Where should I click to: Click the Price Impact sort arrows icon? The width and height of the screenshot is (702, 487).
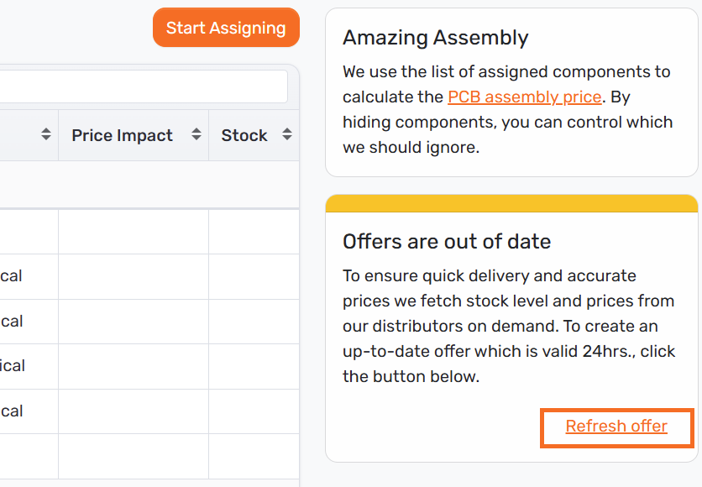coord(196,135)
